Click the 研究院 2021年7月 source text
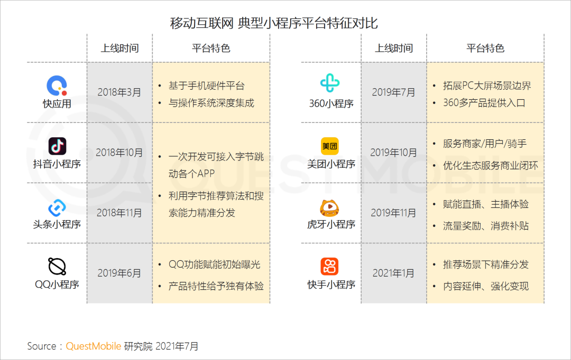The width and height of the screenshot is (571, 360). (x=161, y=346)
